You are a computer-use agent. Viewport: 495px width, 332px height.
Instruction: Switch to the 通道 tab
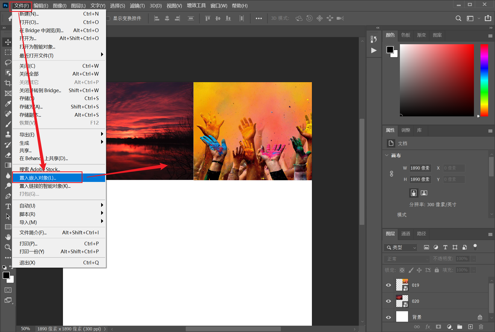pos(405,234)
